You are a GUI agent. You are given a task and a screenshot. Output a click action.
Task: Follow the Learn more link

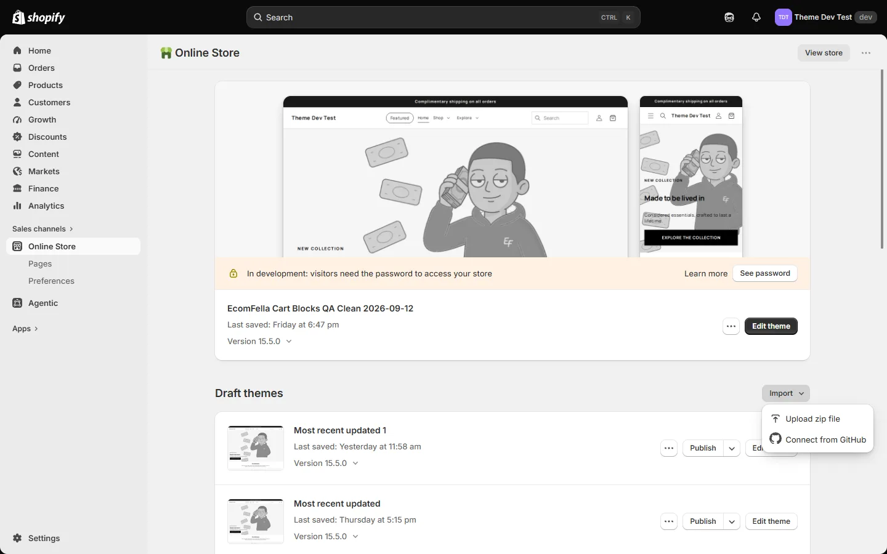706,273
